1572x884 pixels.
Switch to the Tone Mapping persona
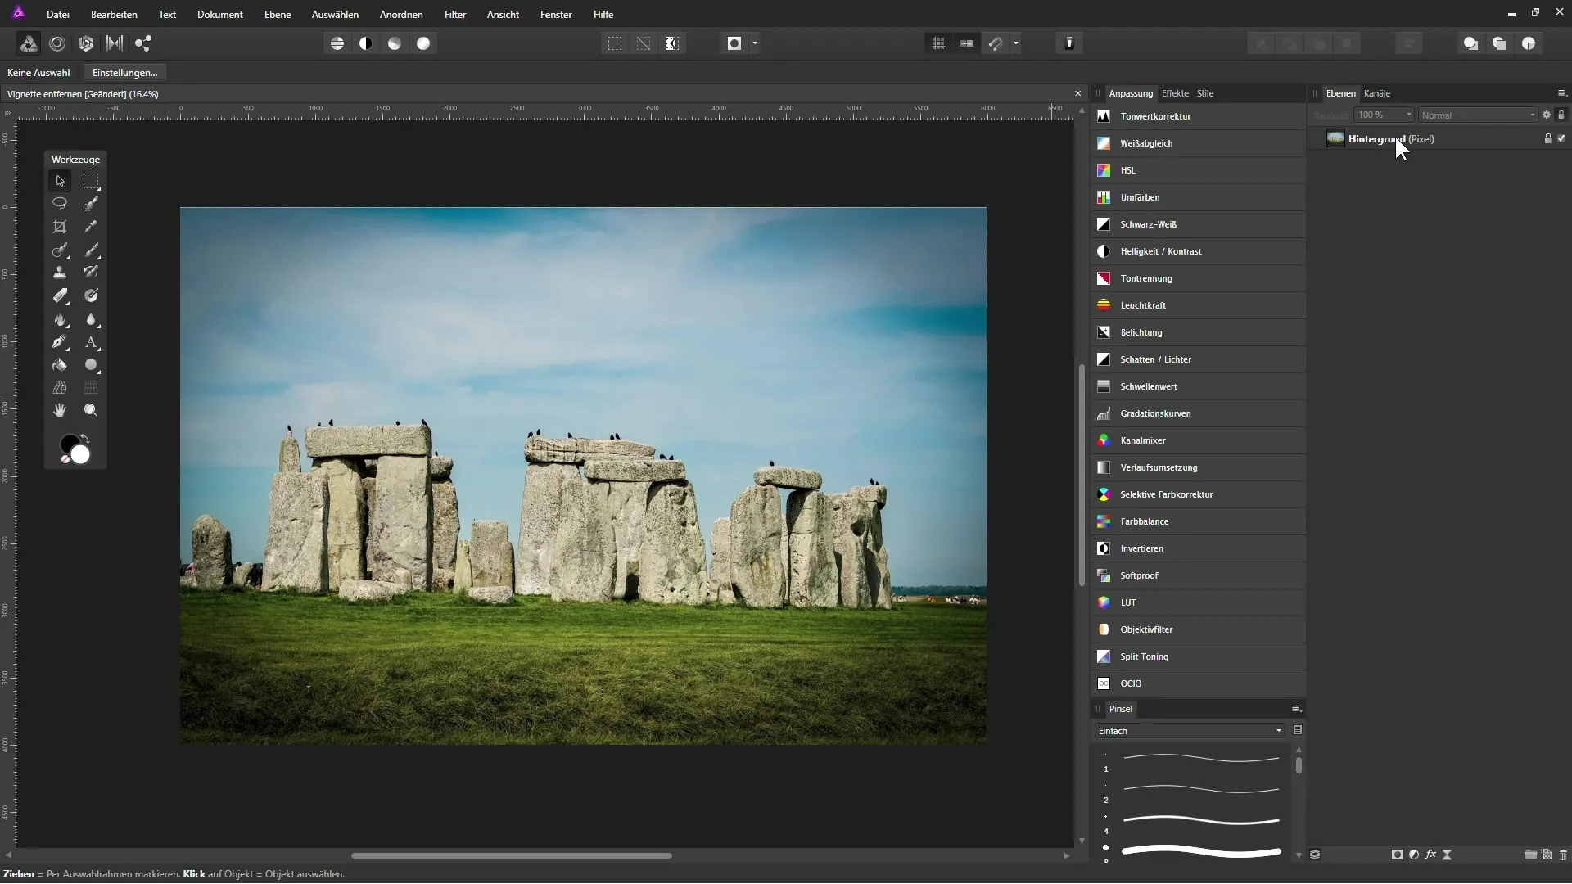coord(115,43)
